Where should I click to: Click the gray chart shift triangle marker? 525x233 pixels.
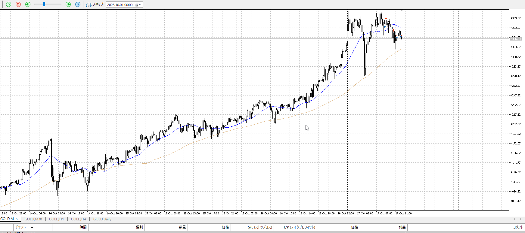coord(402,11)
